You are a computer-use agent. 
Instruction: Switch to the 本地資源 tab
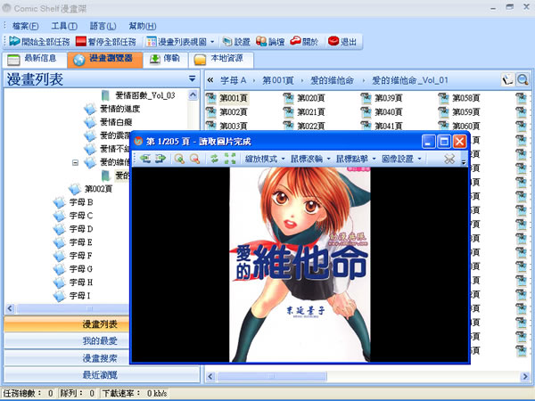(222, 60)
